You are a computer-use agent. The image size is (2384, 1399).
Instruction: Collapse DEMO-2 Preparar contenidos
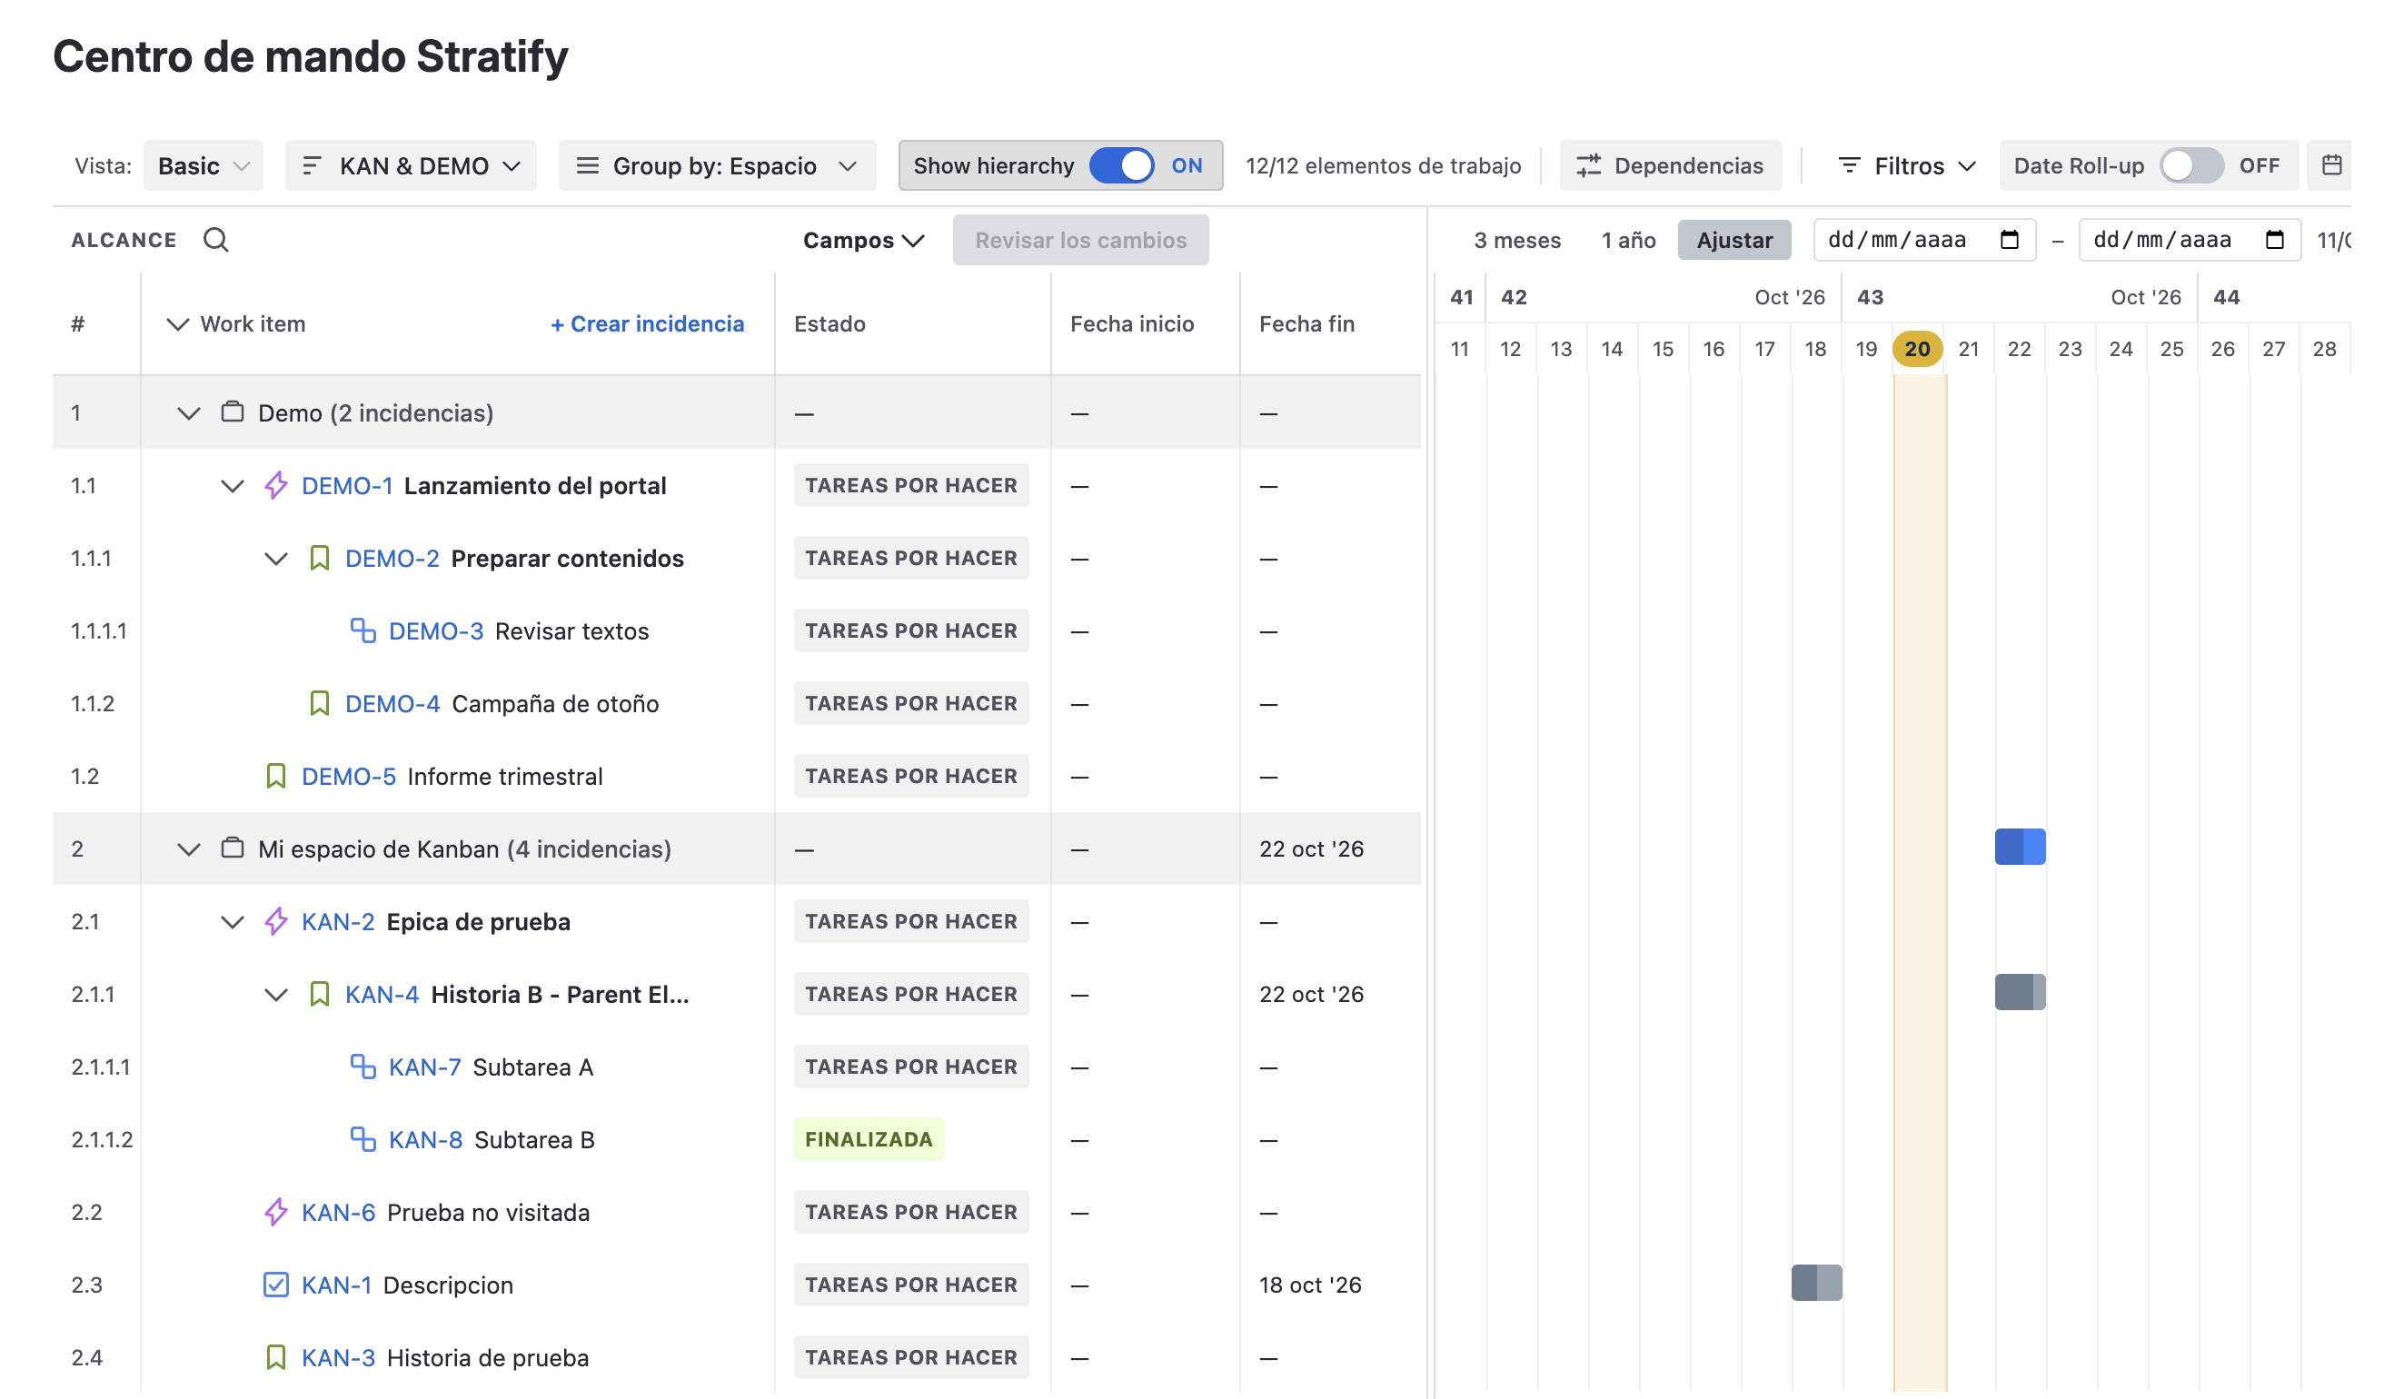(x=275, y=559)
